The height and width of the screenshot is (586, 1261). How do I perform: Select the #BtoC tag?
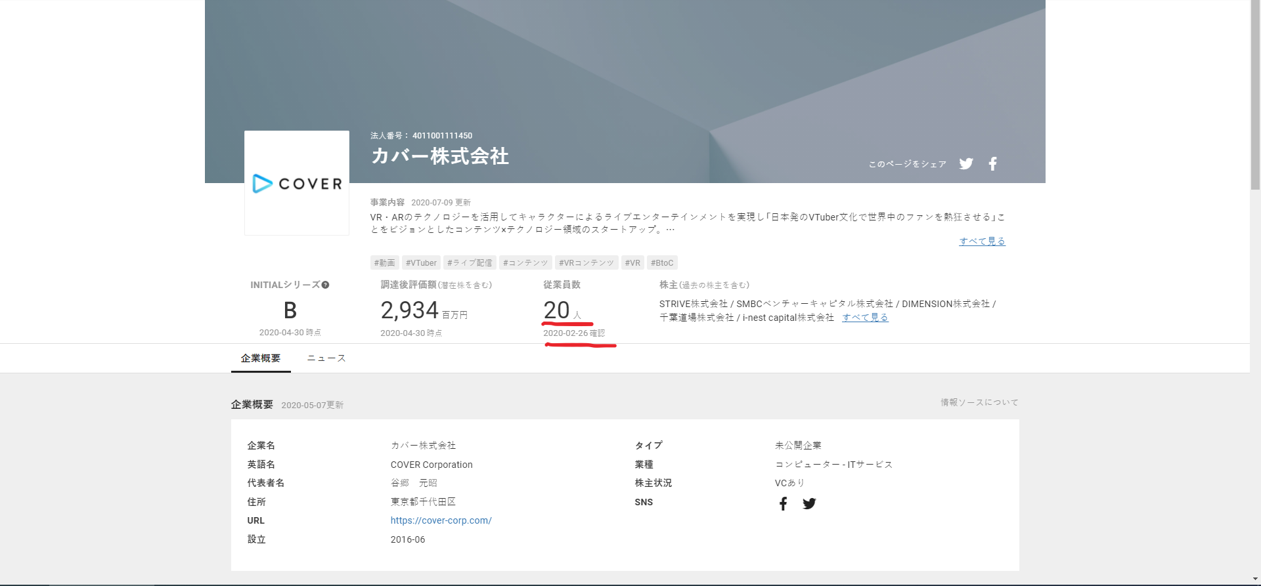pyautogui.click(x=662, y=263)
